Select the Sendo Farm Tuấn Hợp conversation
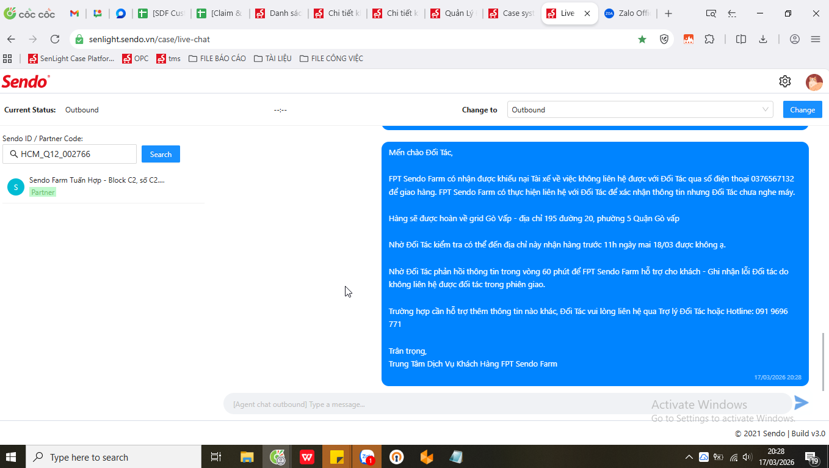This screenshot has width=829, height=468. 103,186
